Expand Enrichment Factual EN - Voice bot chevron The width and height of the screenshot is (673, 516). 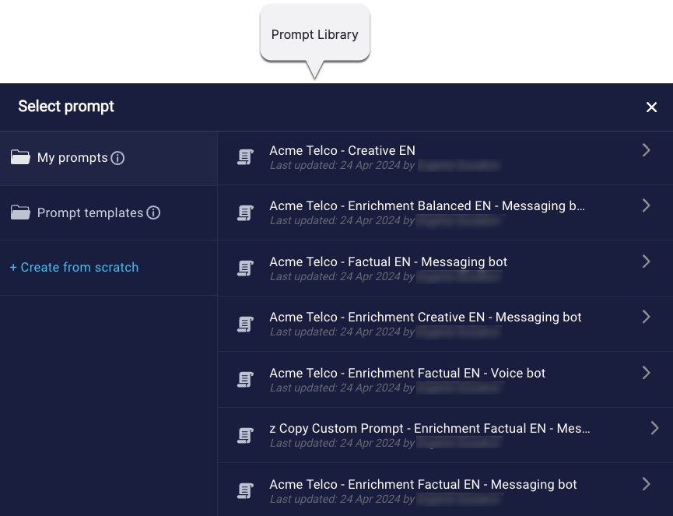(646, 372)
